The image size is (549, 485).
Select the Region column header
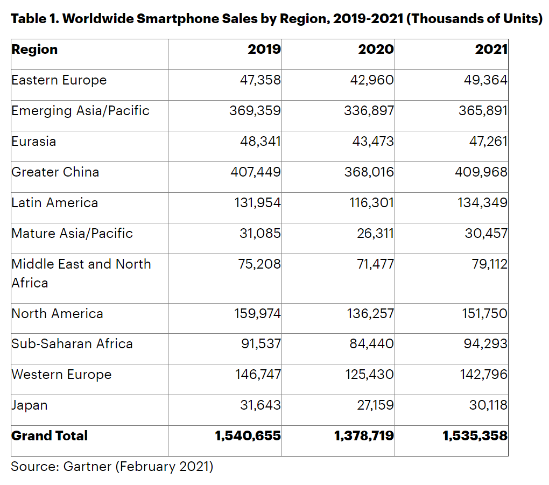pyautogui.click(x=34, y=50)
